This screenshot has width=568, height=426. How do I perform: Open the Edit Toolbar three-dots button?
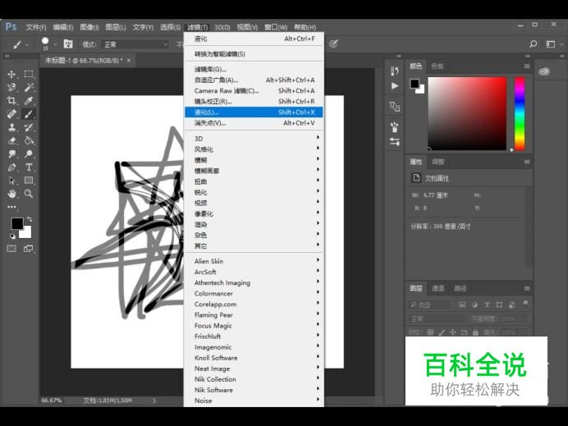[x=11, y=207]
